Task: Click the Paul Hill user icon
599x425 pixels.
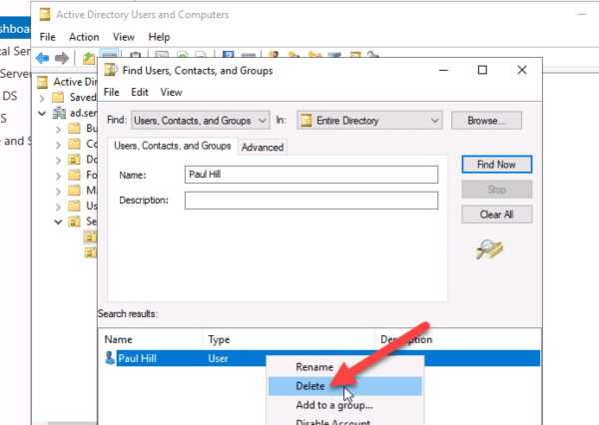Action: [110, 358]
